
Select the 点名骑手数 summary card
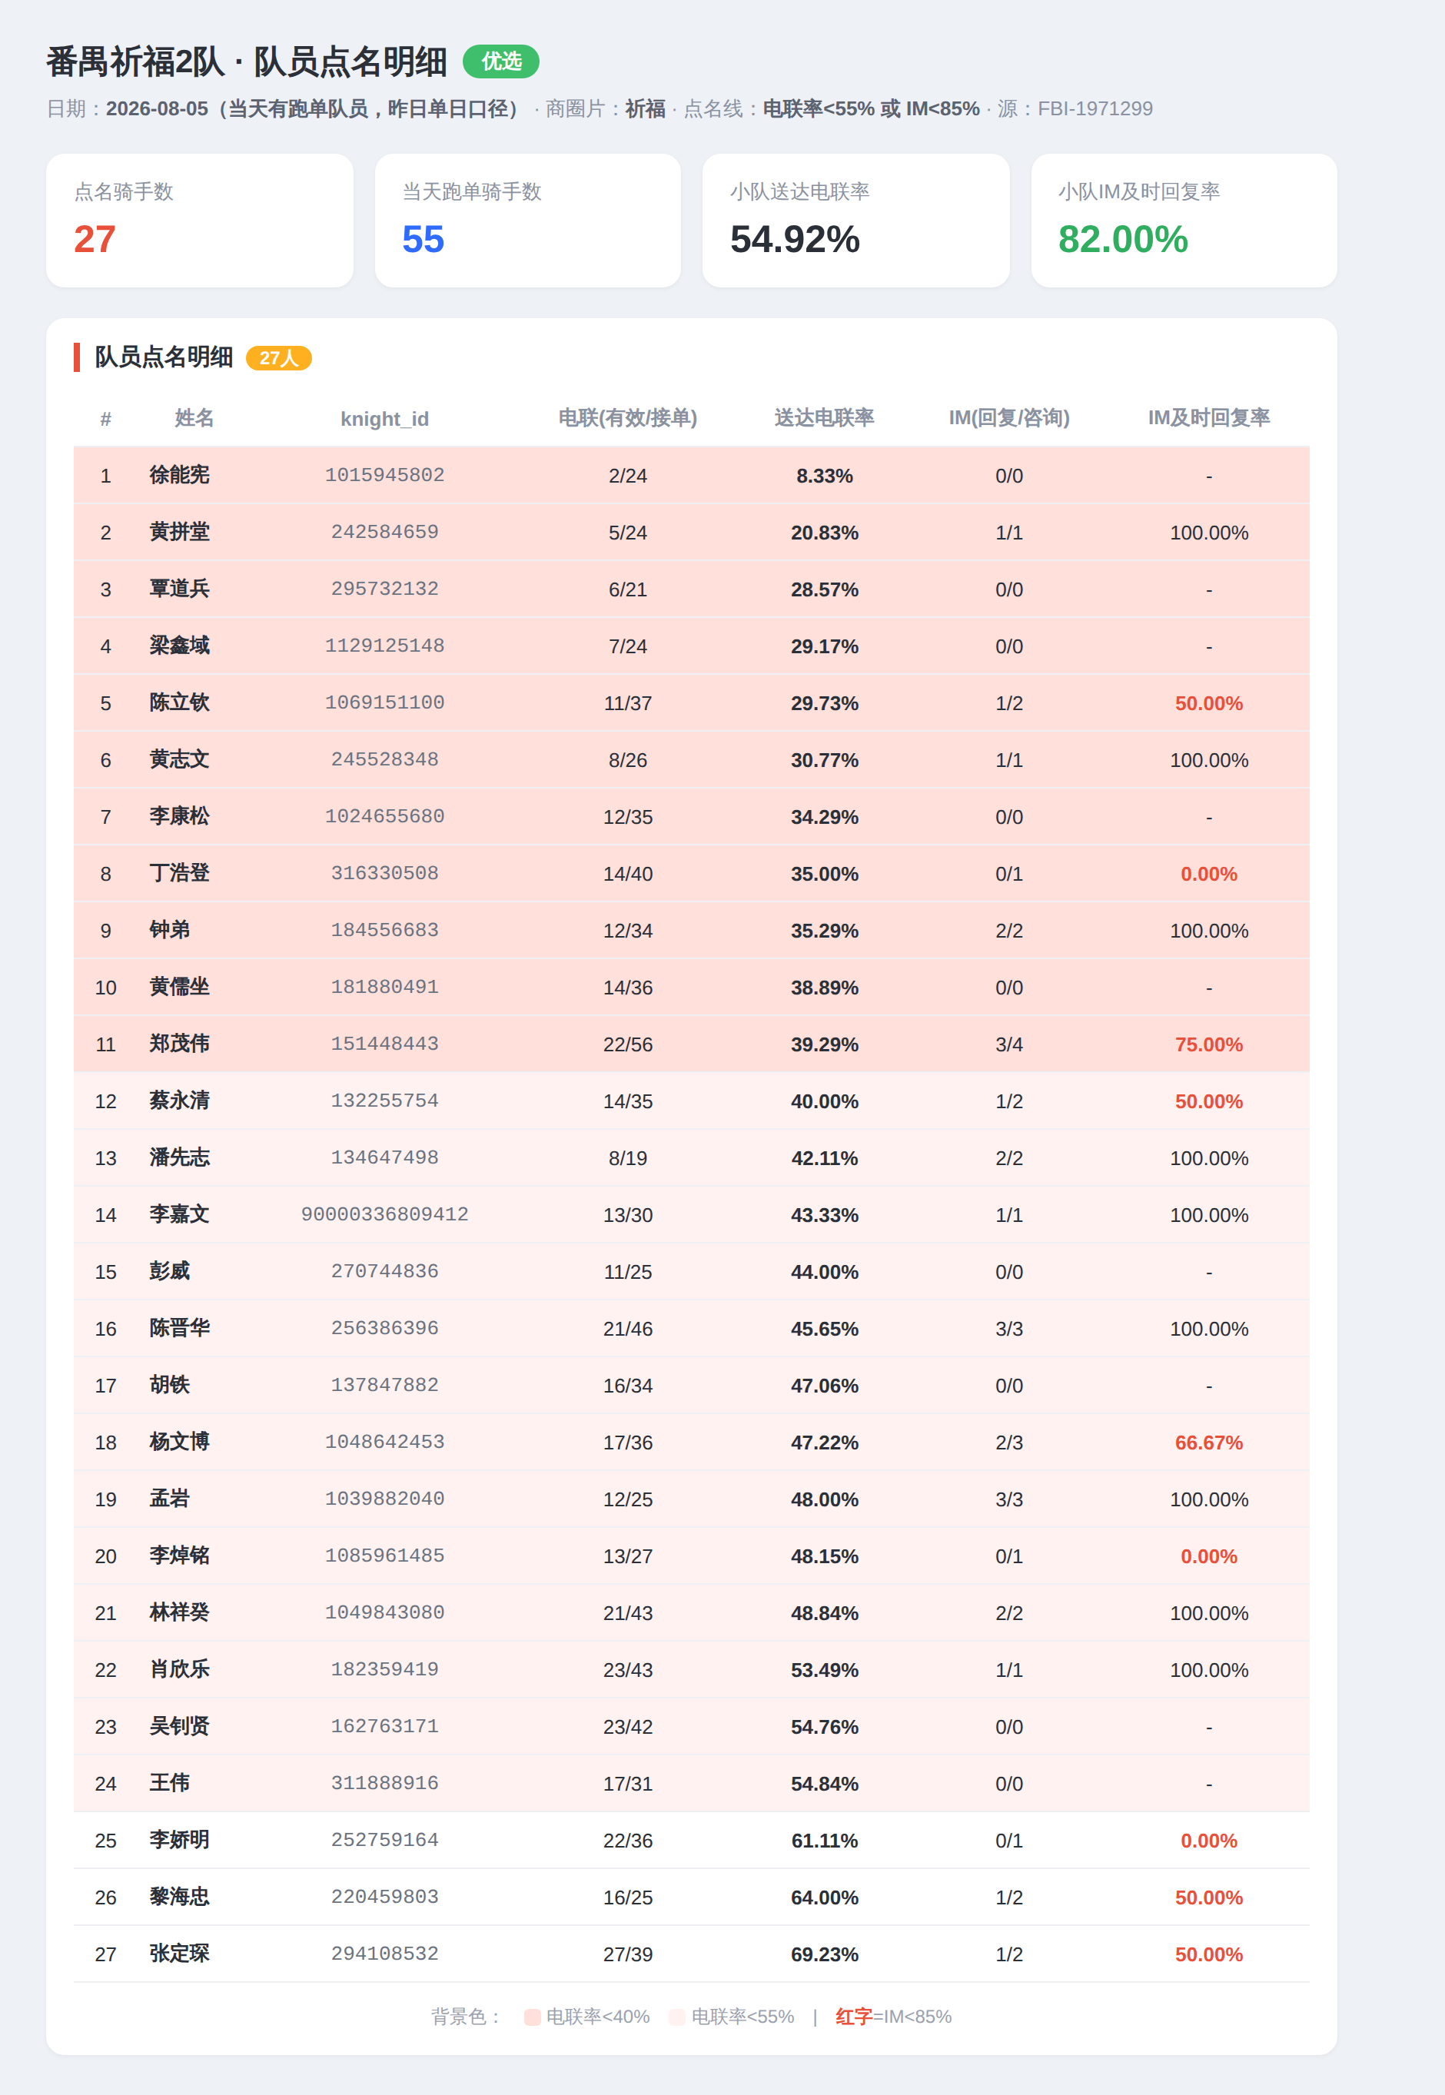coord(199,220)
